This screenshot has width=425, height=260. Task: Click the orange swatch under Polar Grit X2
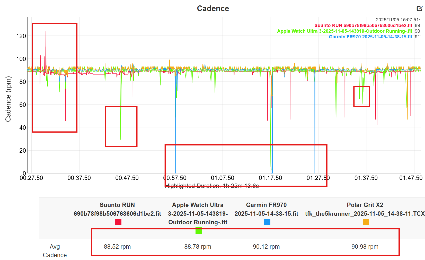click(365, 222)
